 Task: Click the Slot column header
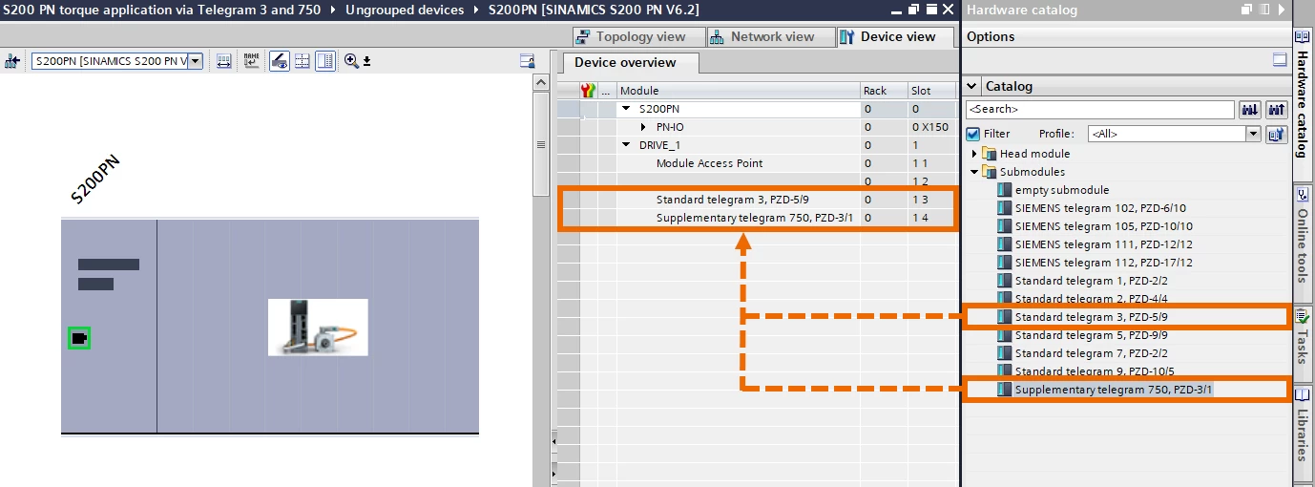931,91
